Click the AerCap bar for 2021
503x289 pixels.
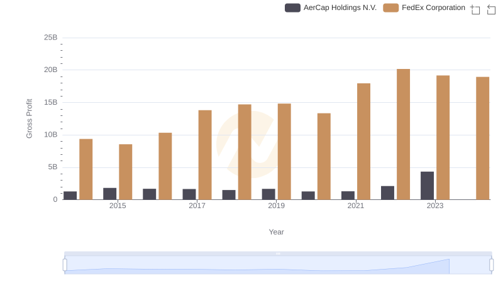pos(348,196)
